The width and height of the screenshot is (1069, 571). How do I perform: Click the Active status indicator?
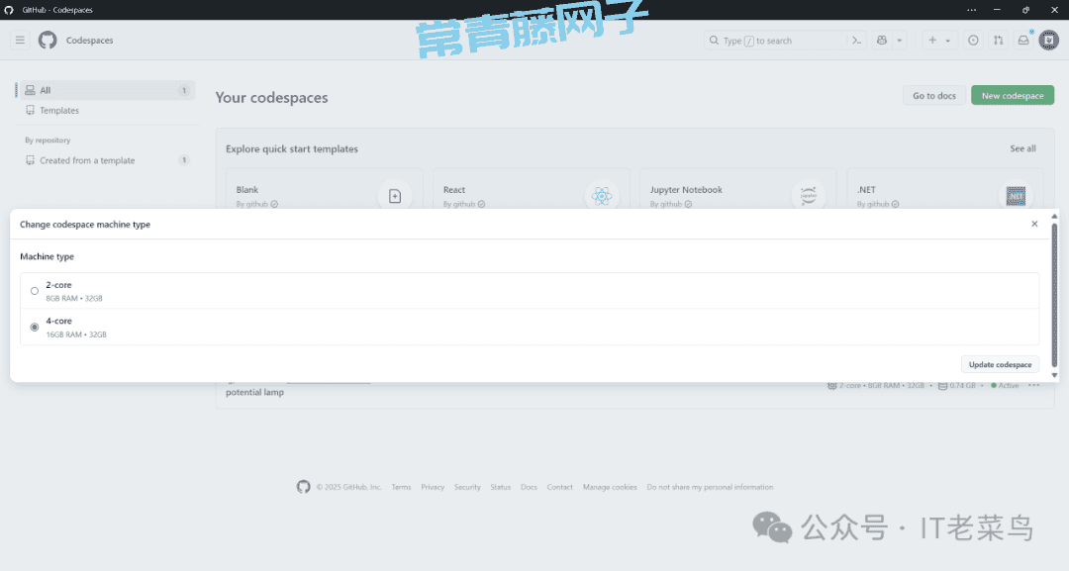[1005, 386]
